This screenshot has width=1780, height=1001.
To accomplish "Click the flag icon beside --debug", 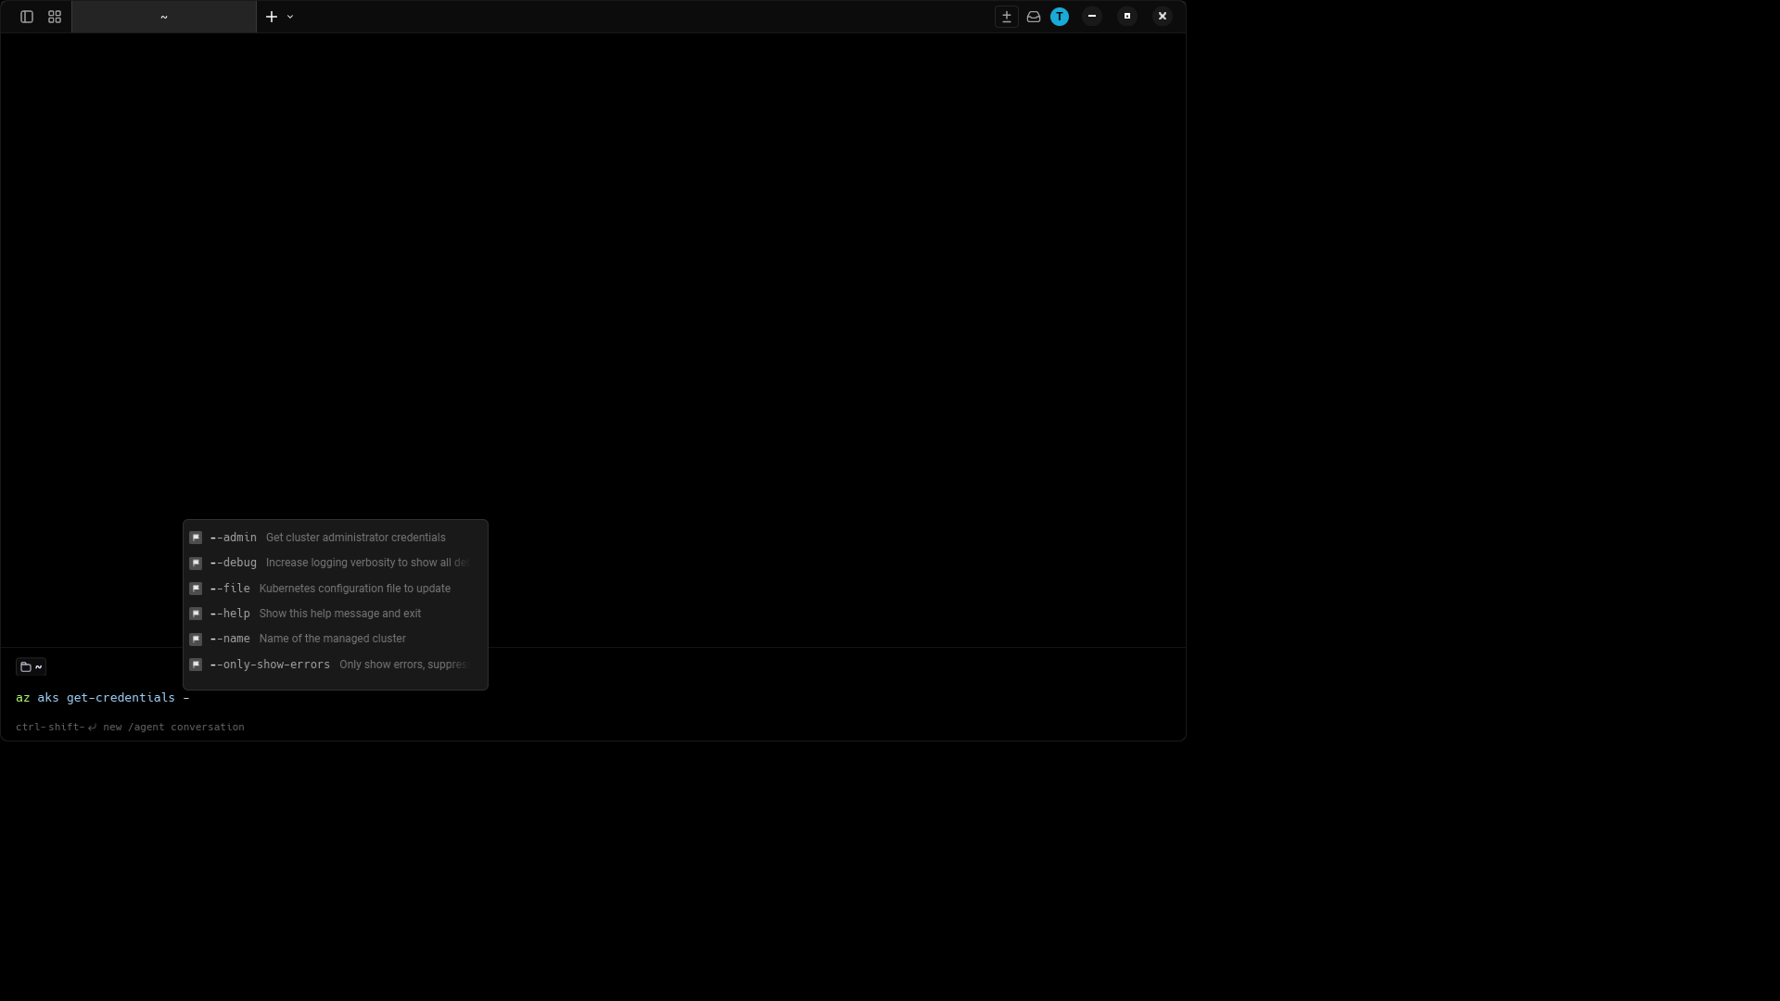I will click(196, 563).
